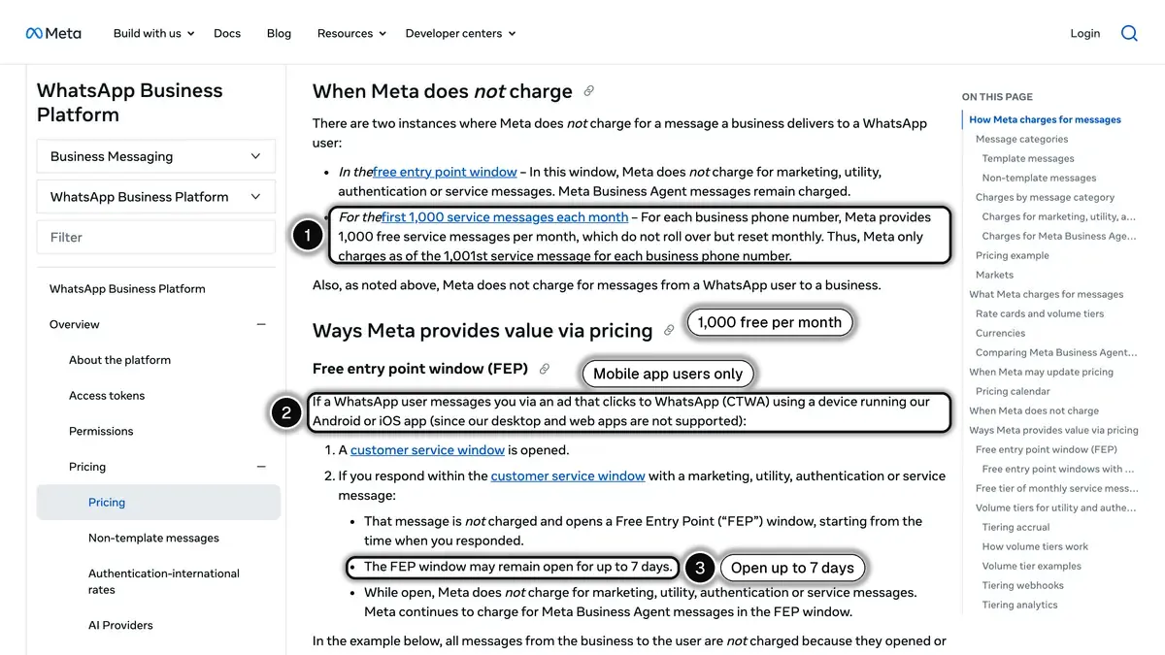
Task: Jump to 'Tiering webhooks' in outline
Action: [x=1022, y=585]
